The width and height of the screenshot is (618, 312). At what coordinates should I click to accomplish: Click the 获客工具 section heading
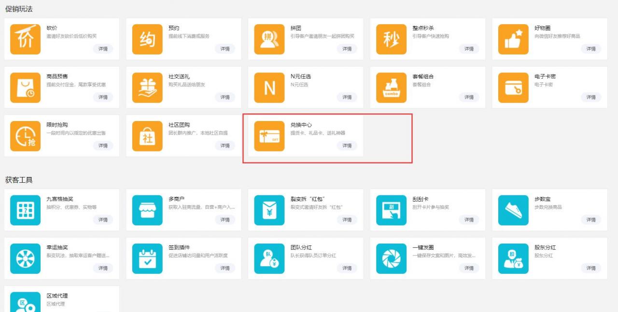pos(19,180)
